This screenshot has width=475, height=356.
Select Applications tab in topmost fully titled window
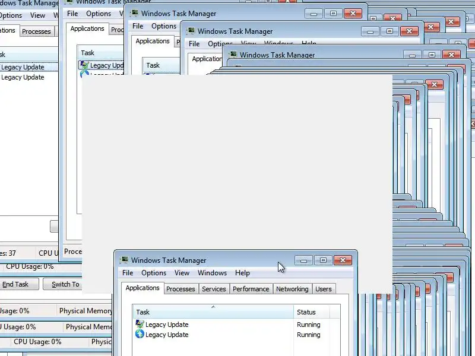(x=153, y=41)
